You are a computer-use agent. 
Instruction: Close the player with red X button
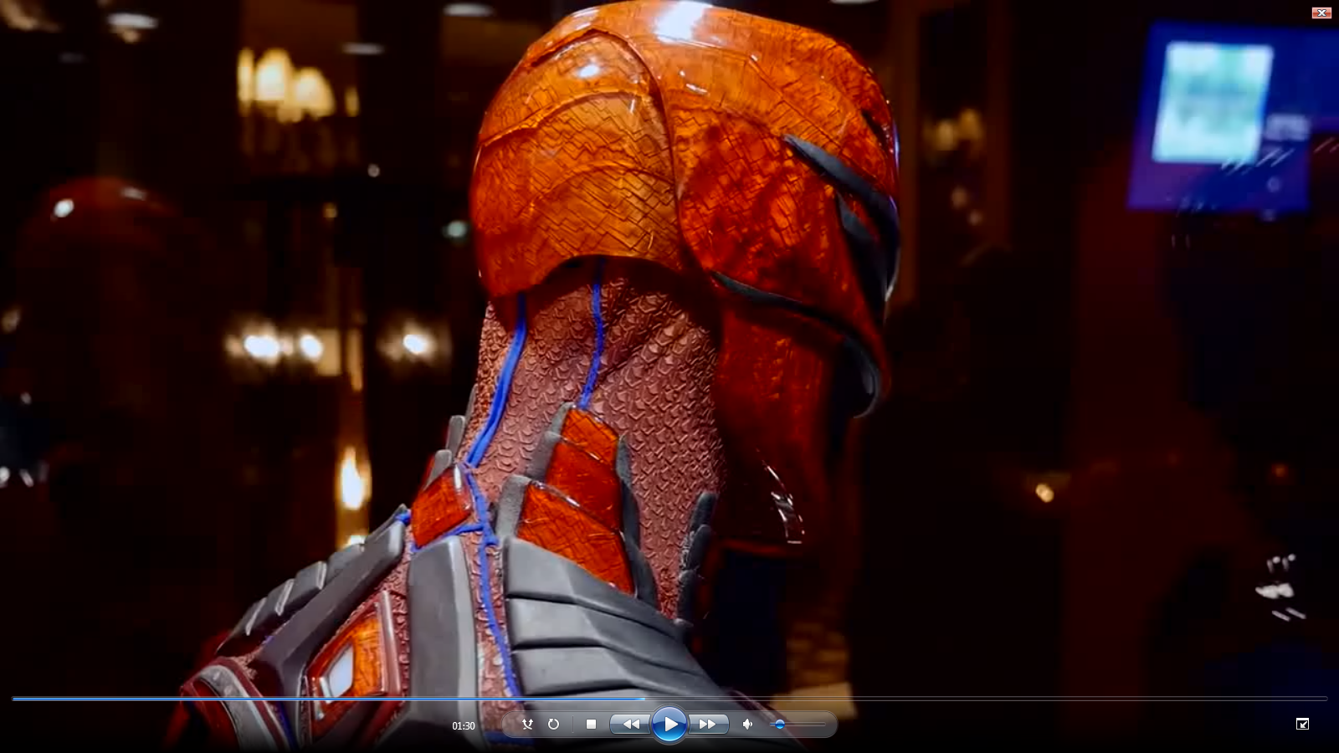coord(1321,13)
